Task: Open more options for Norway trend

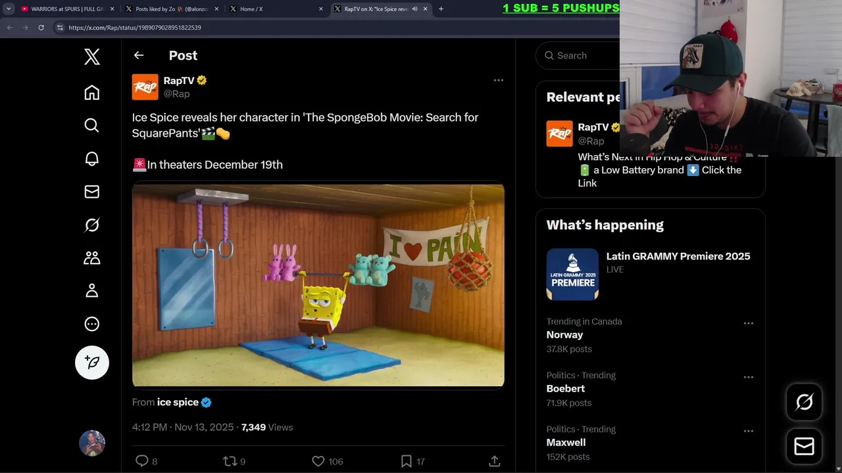Action: pos(749,323)
